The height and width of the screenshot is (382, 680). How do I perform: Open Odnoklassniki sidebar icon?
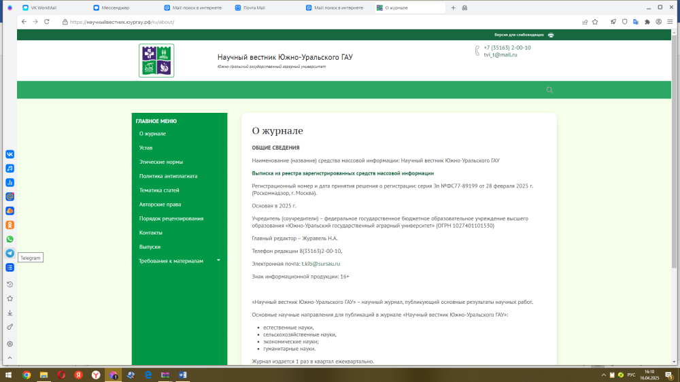coord(10,225)
